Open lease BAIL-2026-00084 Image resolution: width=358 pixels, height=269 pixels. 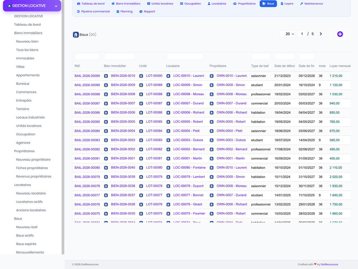87,131
